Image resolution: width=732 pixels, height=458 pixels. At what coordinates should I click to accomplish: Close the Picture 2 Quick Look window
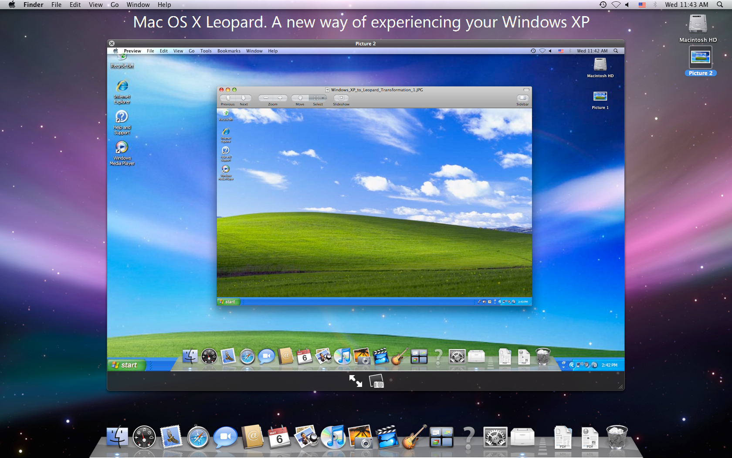click(112, 43)
